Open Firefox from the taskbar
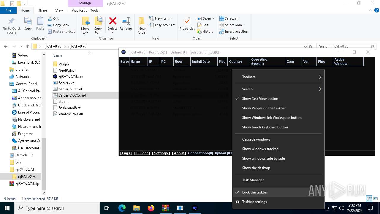This screenshot has width=380, height=214. (151, 208)
